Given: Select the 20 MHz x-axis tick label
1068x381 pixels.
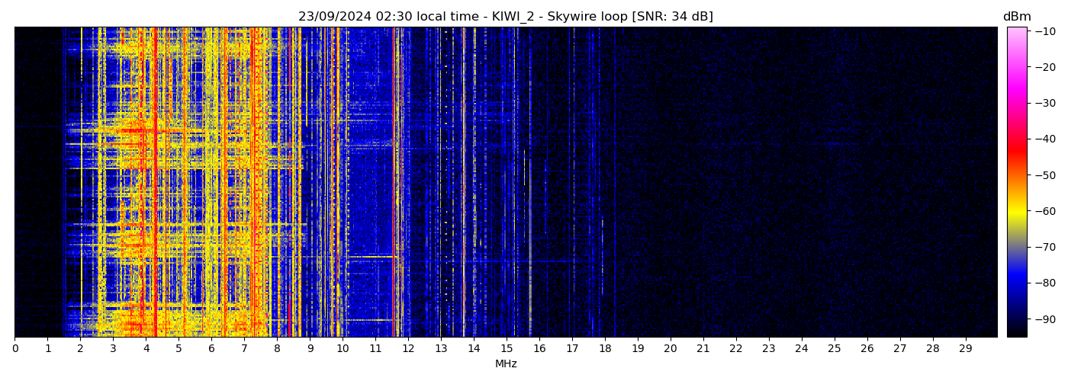Looking at the screenshot, I should 671,349.
